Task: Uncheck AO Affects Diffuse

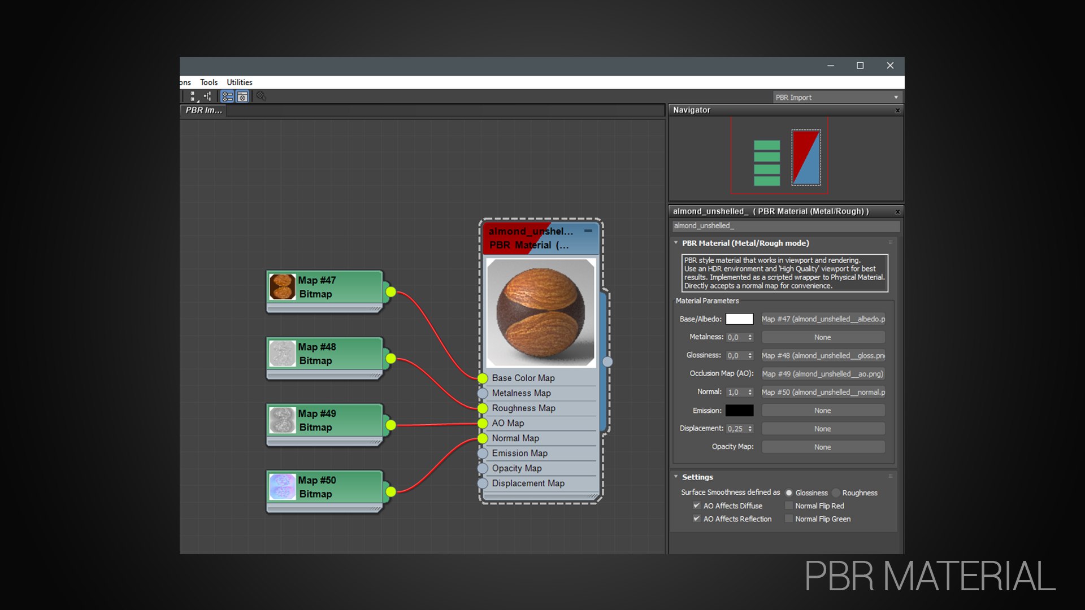Action: 697,506
